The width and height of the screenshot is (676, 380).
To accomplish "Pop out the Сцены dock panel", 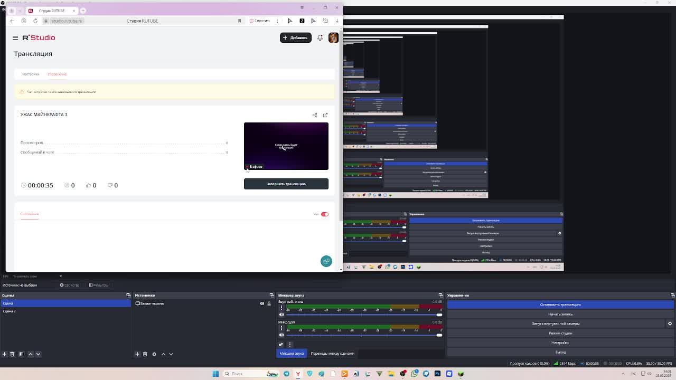I will pyautogui.click(x=128, y=295).
